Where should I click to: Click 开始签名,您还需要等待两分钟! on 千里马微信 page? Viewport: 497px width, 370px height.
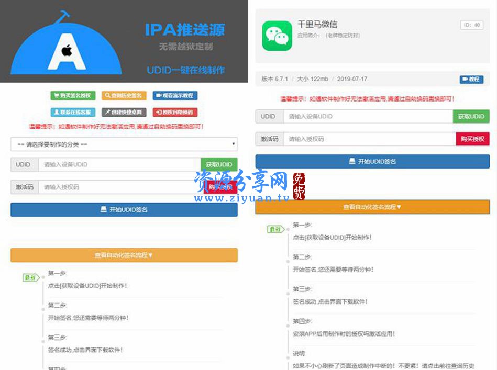coord(333,270)
